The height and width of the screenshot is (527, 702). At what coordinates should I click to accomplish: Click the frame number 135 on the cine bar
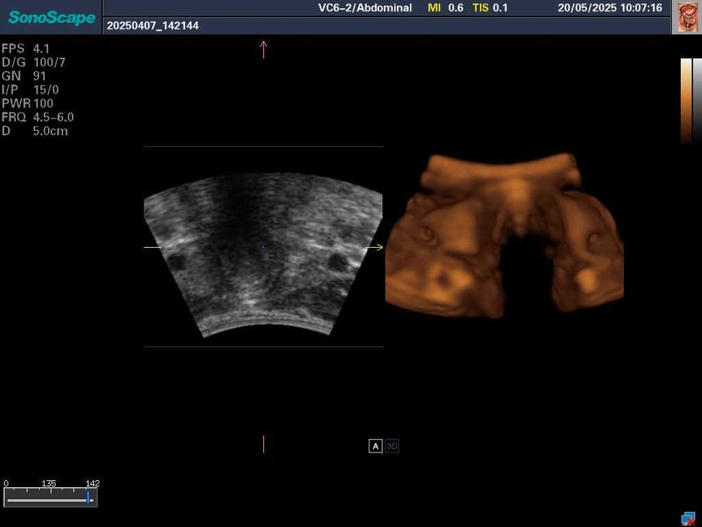click(49, 483)
